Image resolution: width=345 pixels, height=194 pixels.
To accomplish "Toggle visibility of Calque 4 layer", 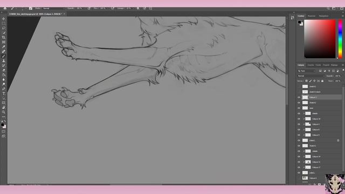I will point(299,124).
